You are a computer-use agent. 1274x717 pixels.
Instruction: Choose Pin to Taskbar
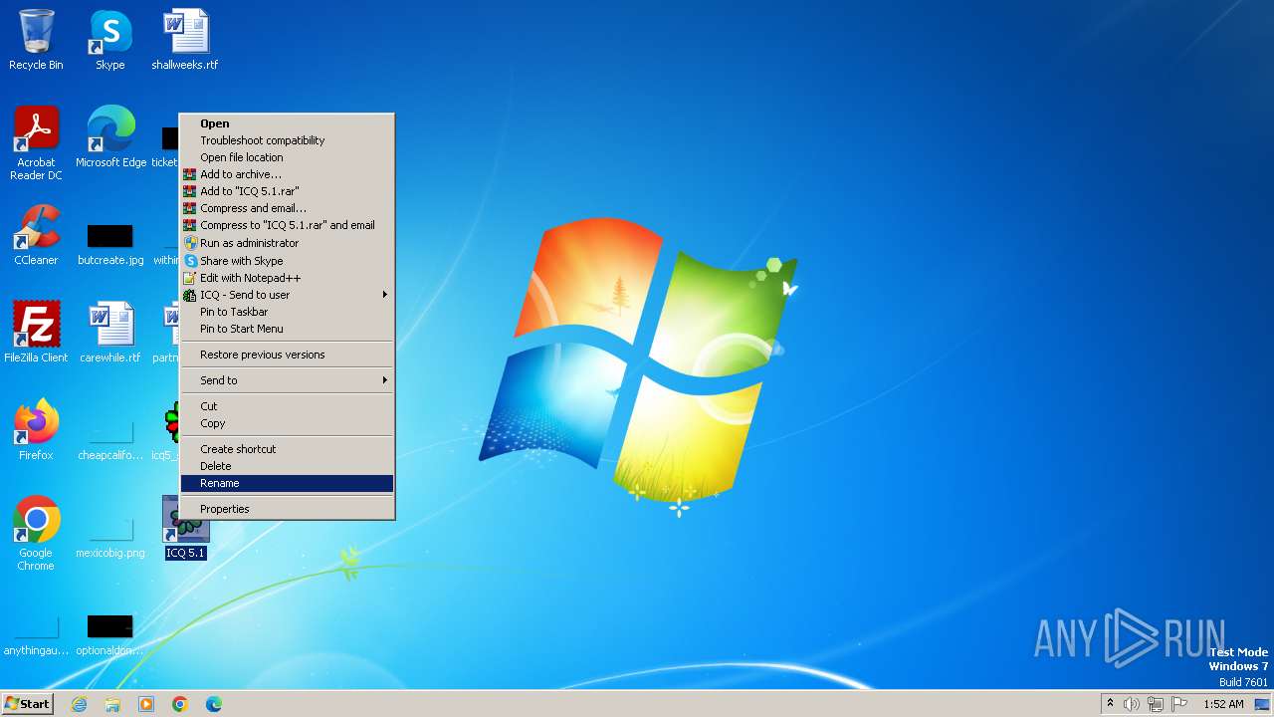coord(287,312)
